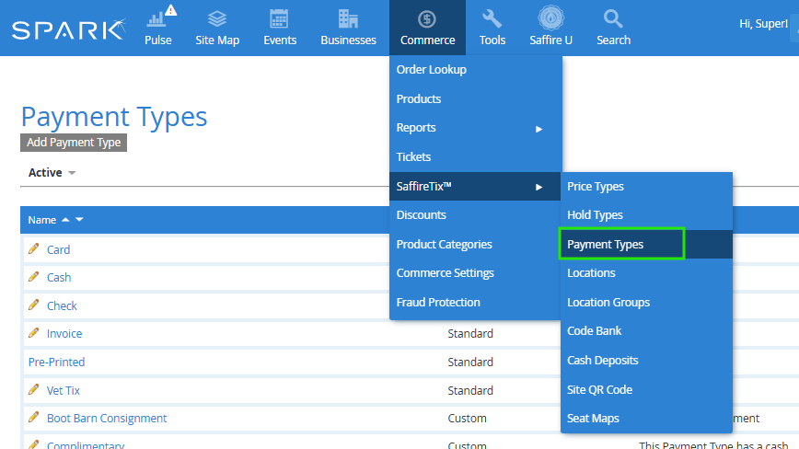Click Standard type in Pre-Printed row
Viewport: 799px width, 449px height.
point(469,362)
